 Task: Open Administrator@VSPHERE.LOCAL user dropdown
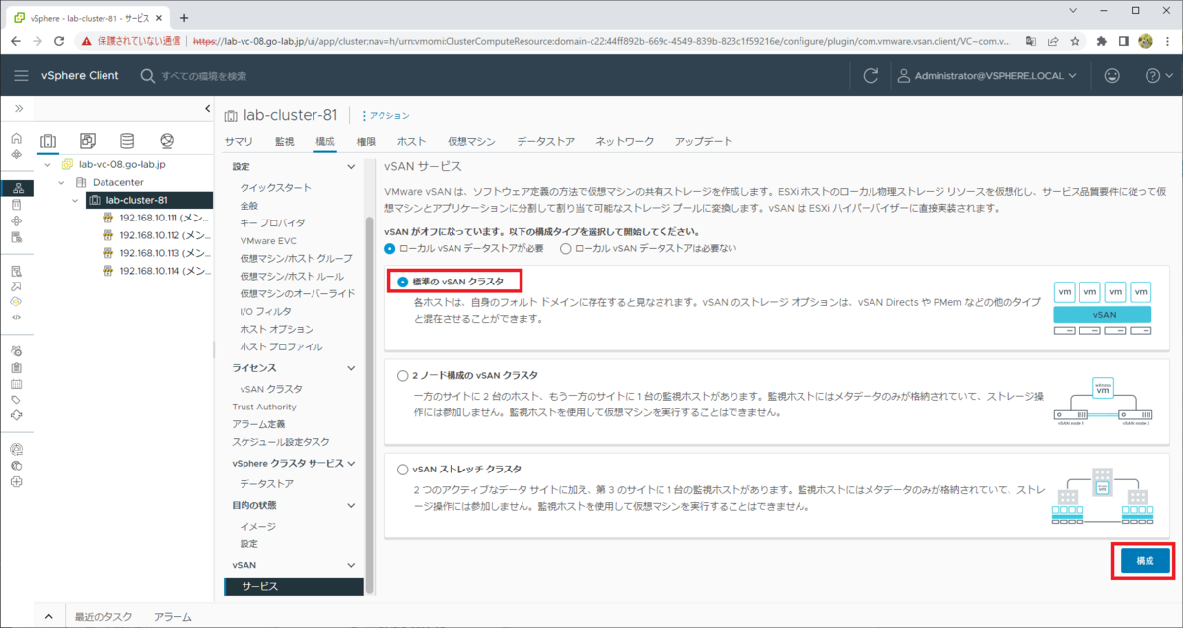986,76
